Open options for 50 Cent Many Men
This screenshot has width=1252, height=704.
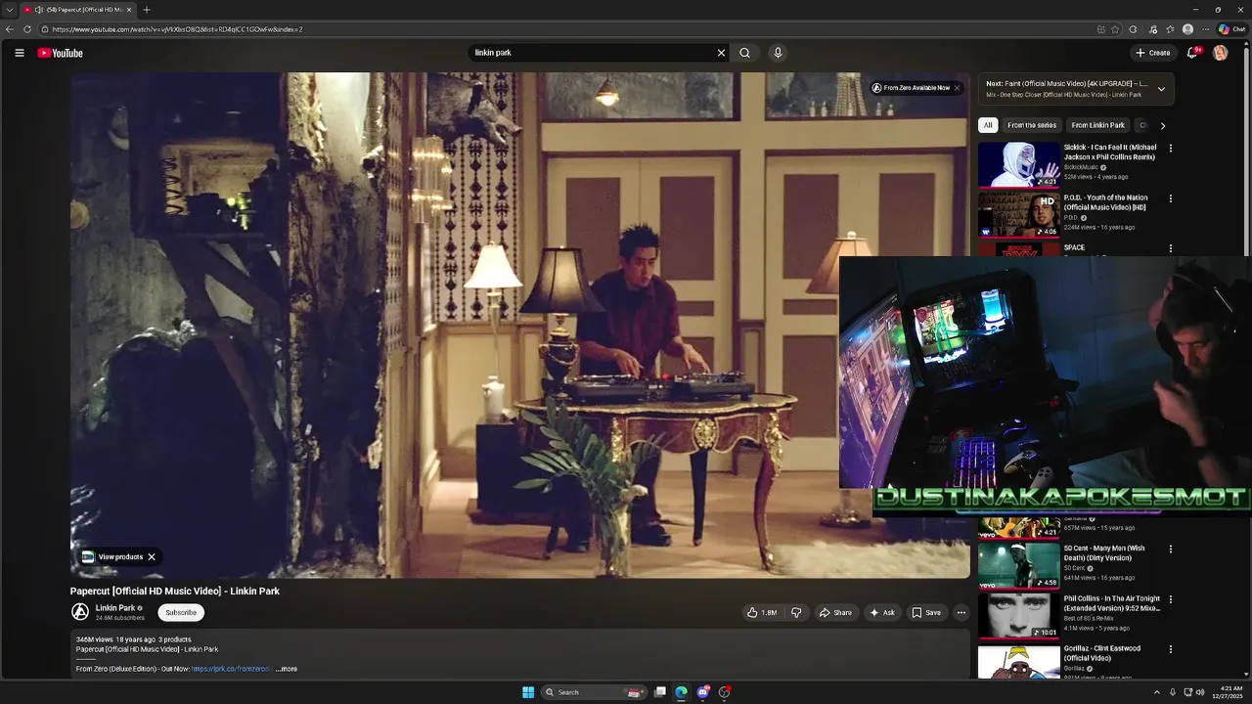pos(1170,550)
